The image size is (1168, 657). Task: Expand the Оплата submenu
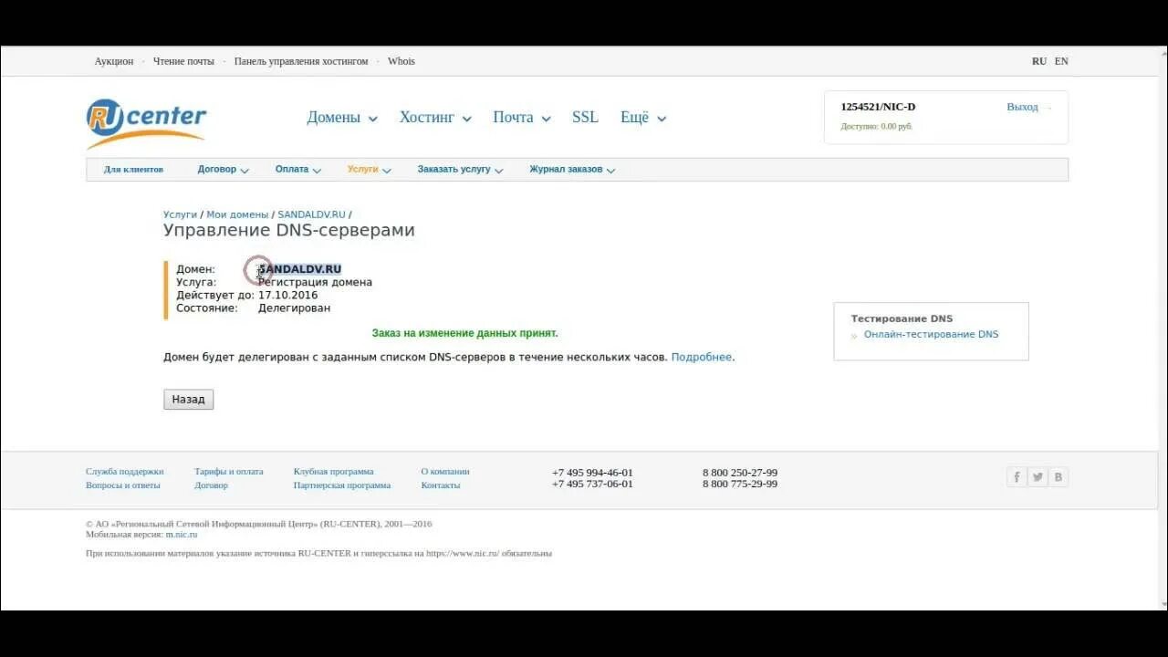coord(297,170)
